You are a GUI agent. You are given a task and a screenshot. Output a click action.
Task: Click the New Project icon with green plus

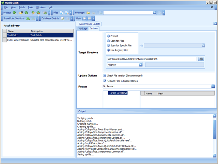point(14,13)
